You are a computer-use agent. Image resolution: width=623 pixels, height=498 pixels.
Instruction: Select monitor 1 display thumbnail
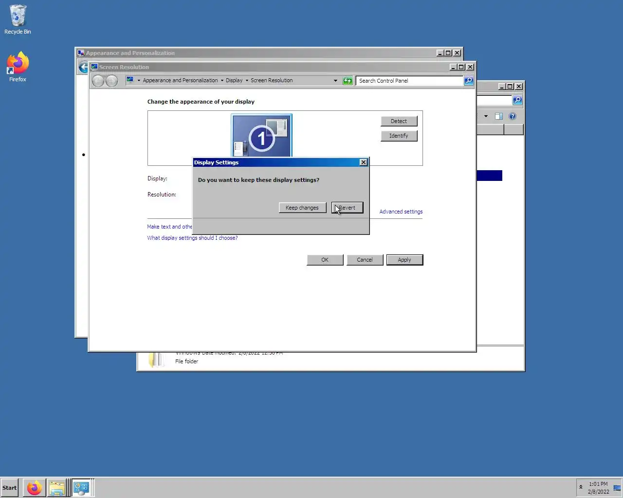pos(261,136)
